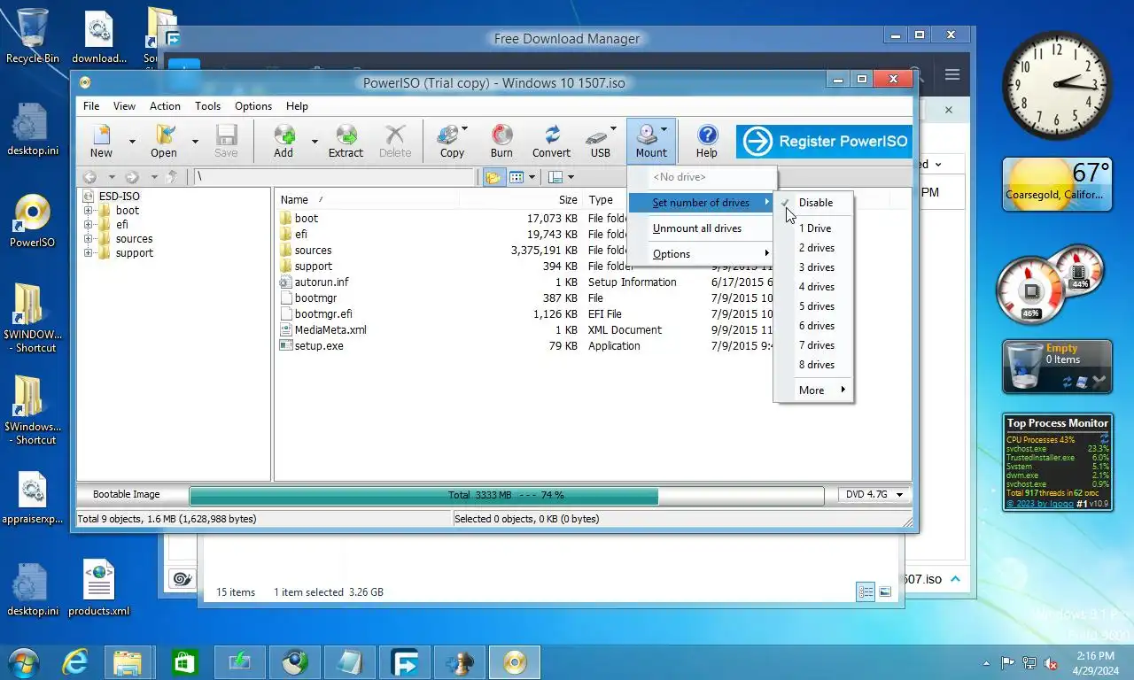Screen dimensions: 1134x680
Task: Expand the support folder tree node
Action: pyautogui.click(x=89, y=253)
